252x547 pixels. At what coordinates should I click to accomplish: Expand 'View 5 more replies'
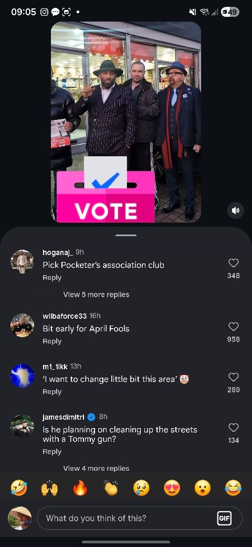(x=96, y=295)
